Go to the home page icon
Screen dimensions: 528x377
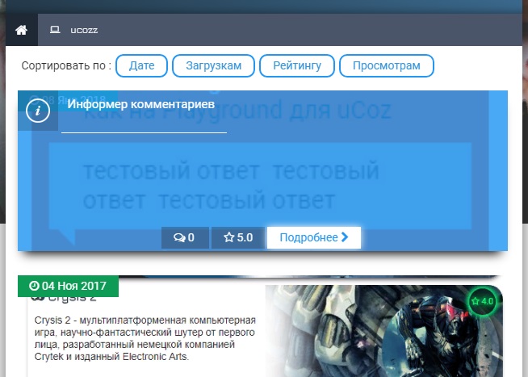coord(21,30)
